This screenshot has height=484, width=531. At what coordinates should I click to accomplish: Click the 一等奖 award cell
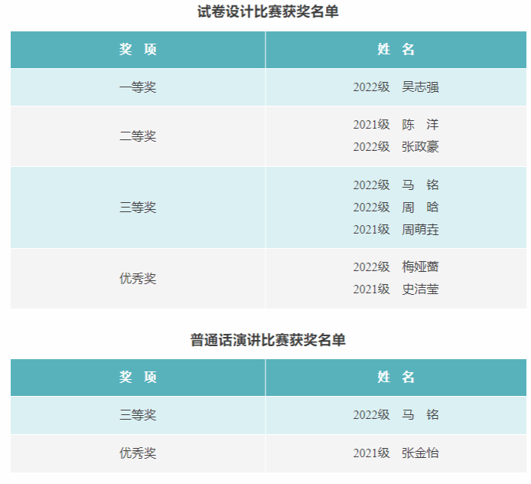click(138, 87)
